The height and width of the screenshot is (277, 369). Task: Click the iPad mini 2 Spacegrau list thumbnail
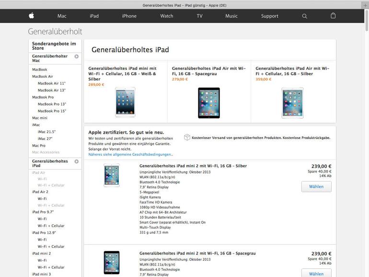pos(112,263)
